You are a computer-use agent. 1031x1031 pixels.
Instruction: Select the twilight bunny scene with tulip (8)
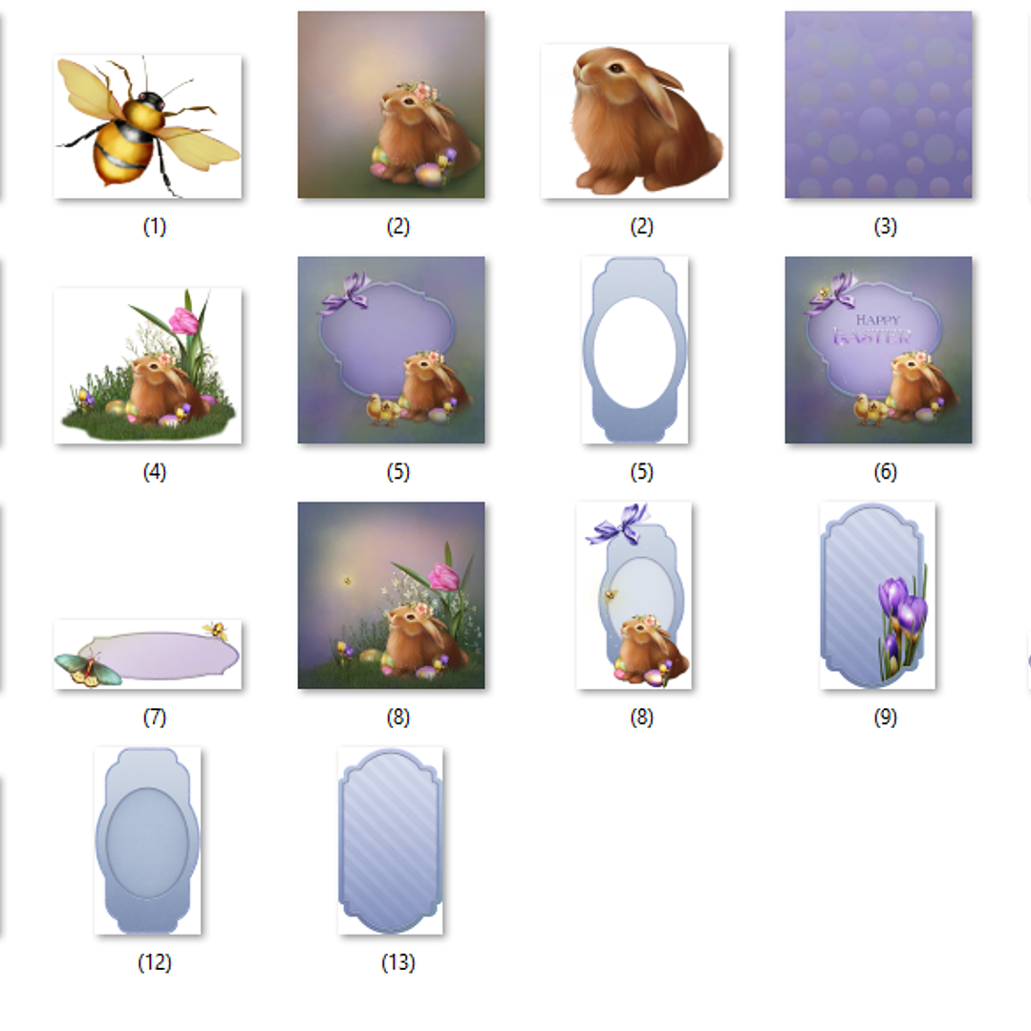(391, 595)
